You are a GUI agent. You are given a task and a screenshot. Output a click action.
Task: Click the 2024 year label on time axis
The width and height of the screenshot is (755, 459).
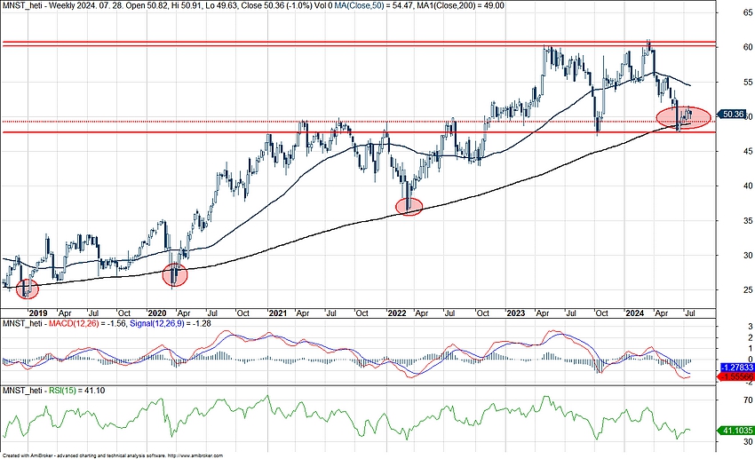coord(634,314)
